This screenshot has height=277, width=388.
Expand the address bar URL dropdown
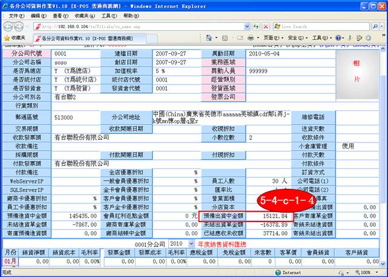246,27
